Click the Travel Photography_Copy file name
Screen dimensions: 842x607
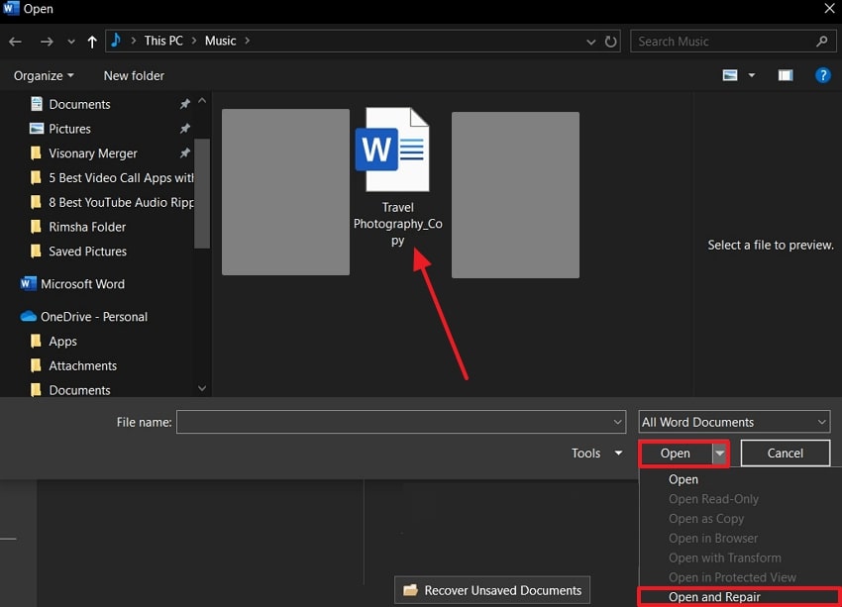398,224
